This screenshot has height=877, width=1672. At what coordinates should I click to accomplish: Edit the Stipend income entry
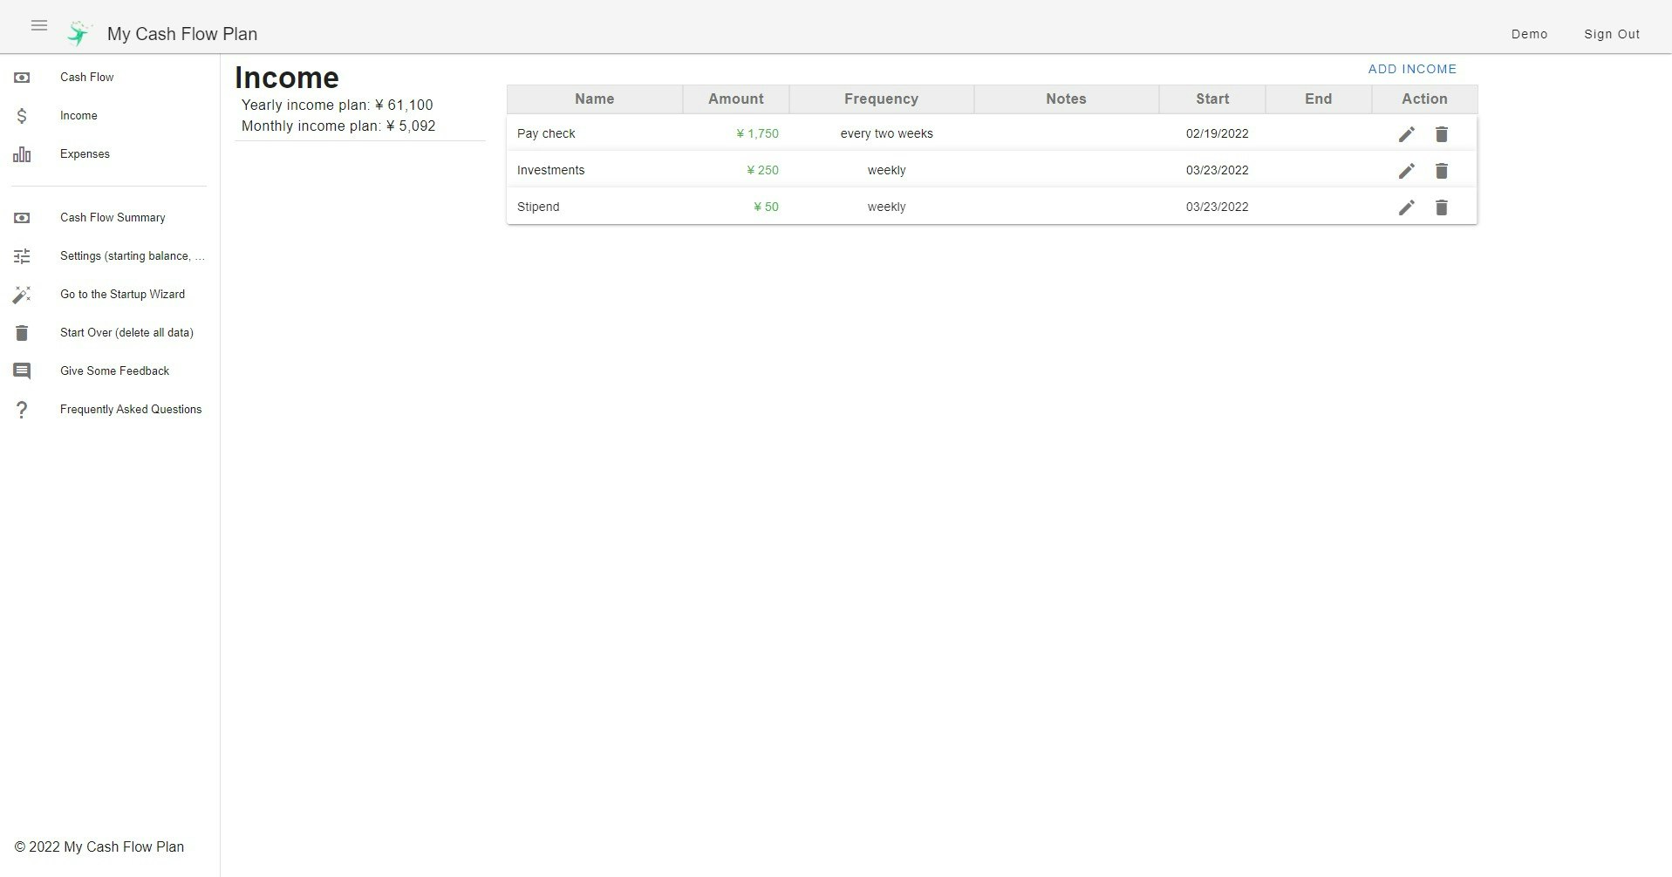(x=1405, y=207)
